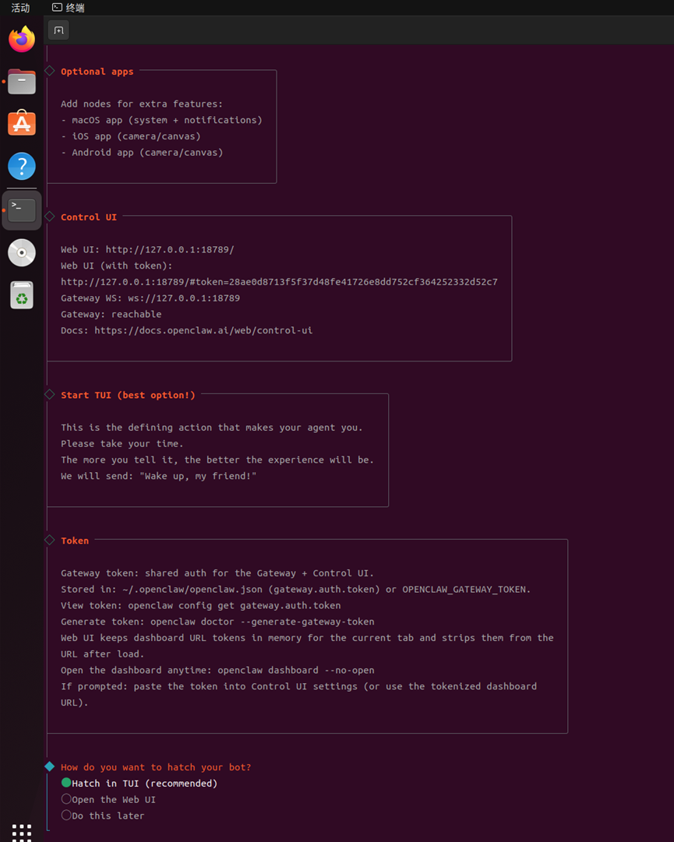Open the 活动 Activities overview
Screen dimensions: 674x842
[20, 8]
